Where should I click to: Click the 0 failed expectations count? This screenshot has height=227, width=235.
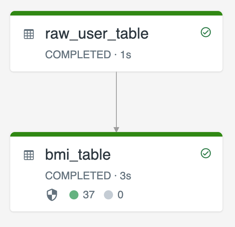121,195
